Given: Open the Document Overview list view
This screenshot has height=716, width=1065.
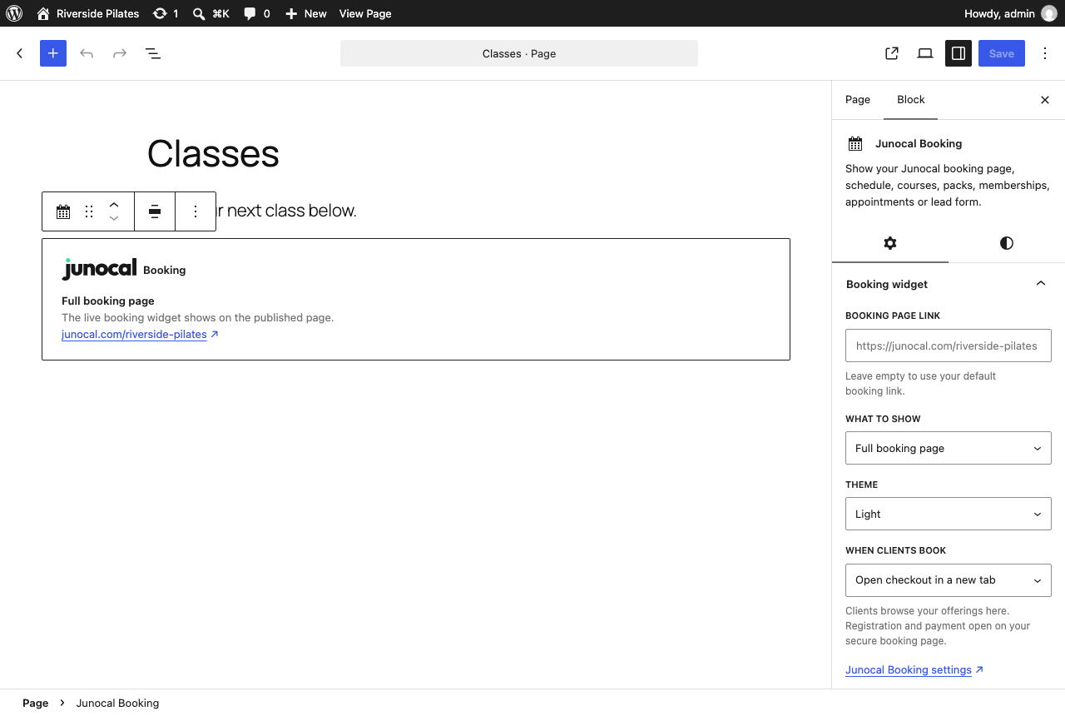Looking at the screenshot, I should coord(153,53).
